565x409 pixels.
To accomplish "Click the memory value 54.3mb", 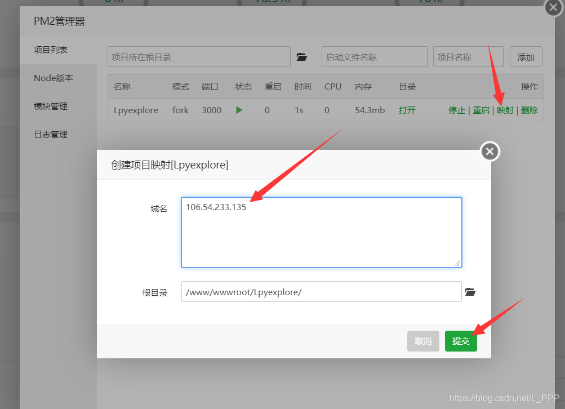I will (x=370, y=110).
